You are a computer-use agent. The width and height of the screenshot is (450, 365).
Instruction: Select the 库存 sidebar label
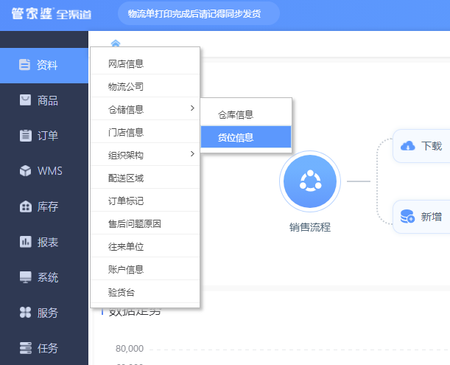(48, 206)
